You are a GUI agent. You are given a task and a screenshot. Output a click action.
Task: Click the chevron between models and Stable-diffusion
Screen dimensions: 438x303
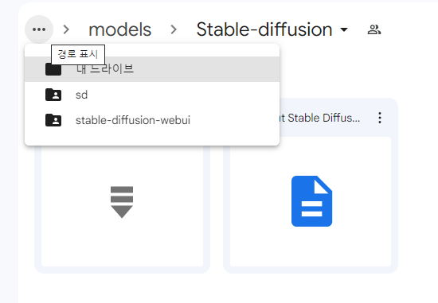tap(174, 29)
